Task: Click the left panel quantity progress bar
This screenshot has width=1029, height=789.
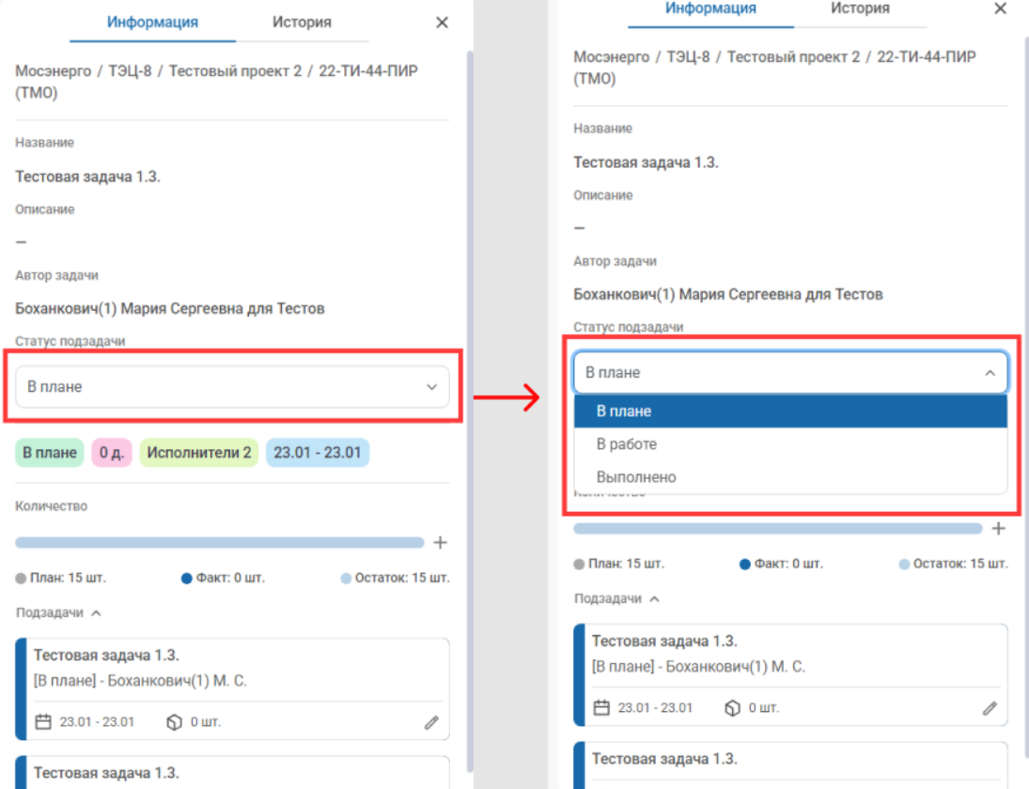Action: (219, 543)
